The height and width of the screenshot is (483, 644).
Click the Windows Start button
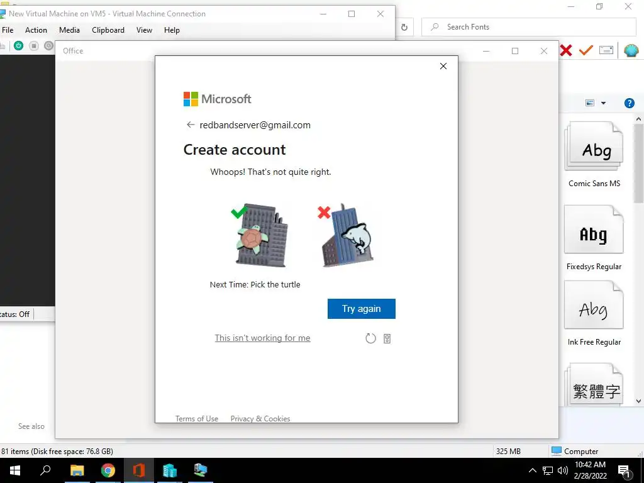coord(15,470)
